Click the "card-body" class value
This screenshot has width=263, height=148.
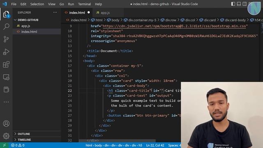click(x=137, y=86)
